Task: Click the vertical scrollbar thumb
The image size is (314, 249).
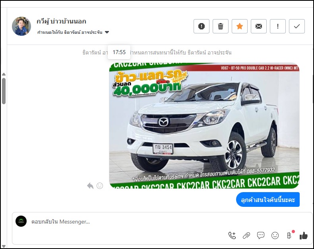Action: 4,91
